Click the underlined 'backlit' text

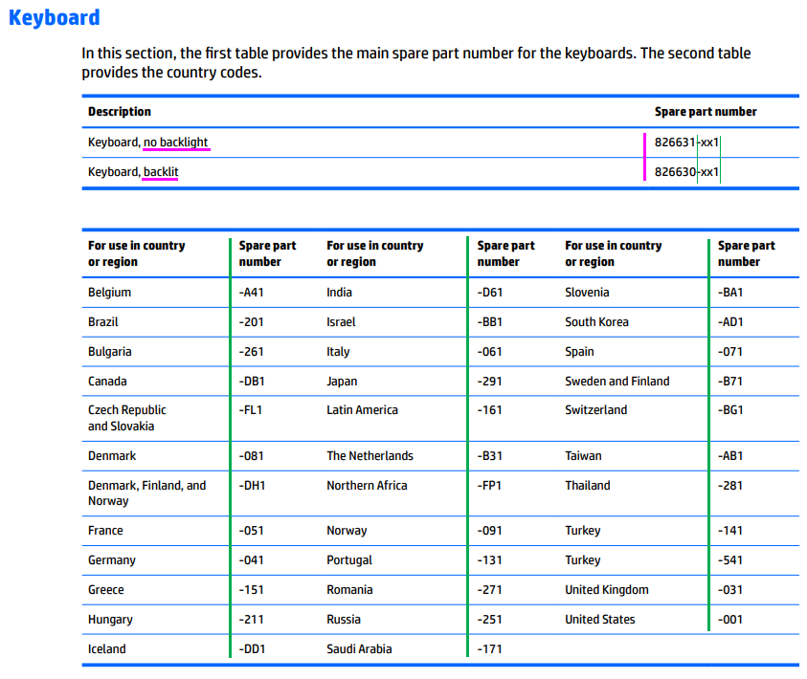point(161,172)
